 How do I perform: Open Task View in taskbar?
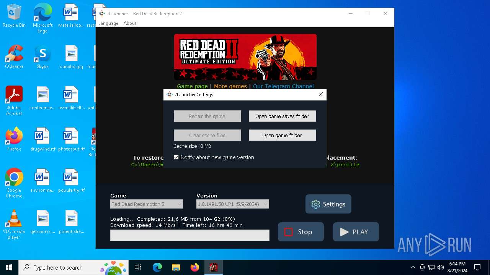coord(138,267)
